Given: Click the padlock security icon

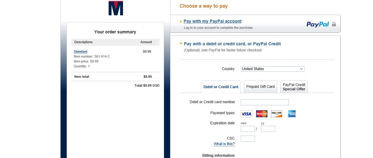Looking at the screenshot, I should pos(334,24).
